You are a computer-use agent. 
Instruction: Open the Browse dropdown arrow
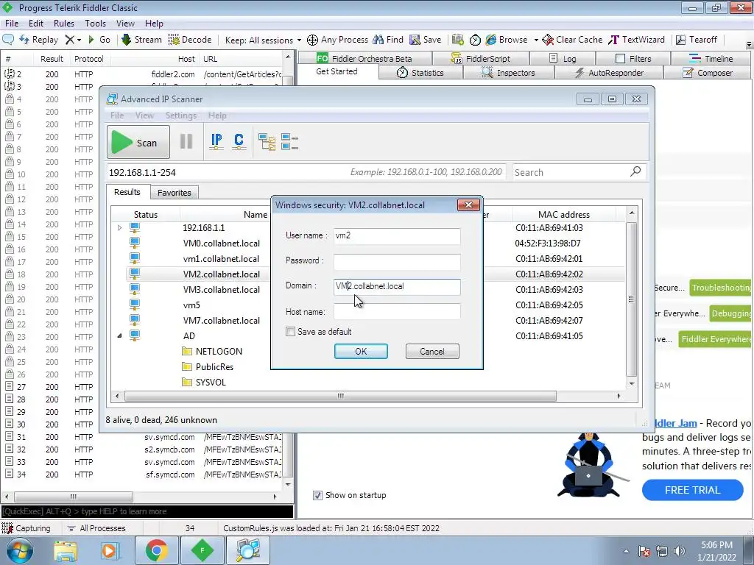pyautogui.click(x=536, y=40)
